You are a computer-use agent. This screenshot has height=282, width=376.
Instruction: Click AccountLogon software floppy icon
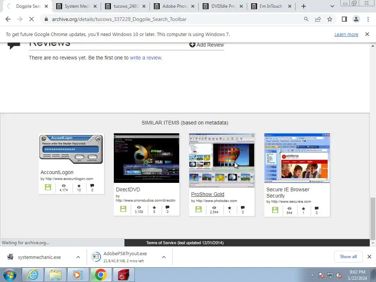48,187
